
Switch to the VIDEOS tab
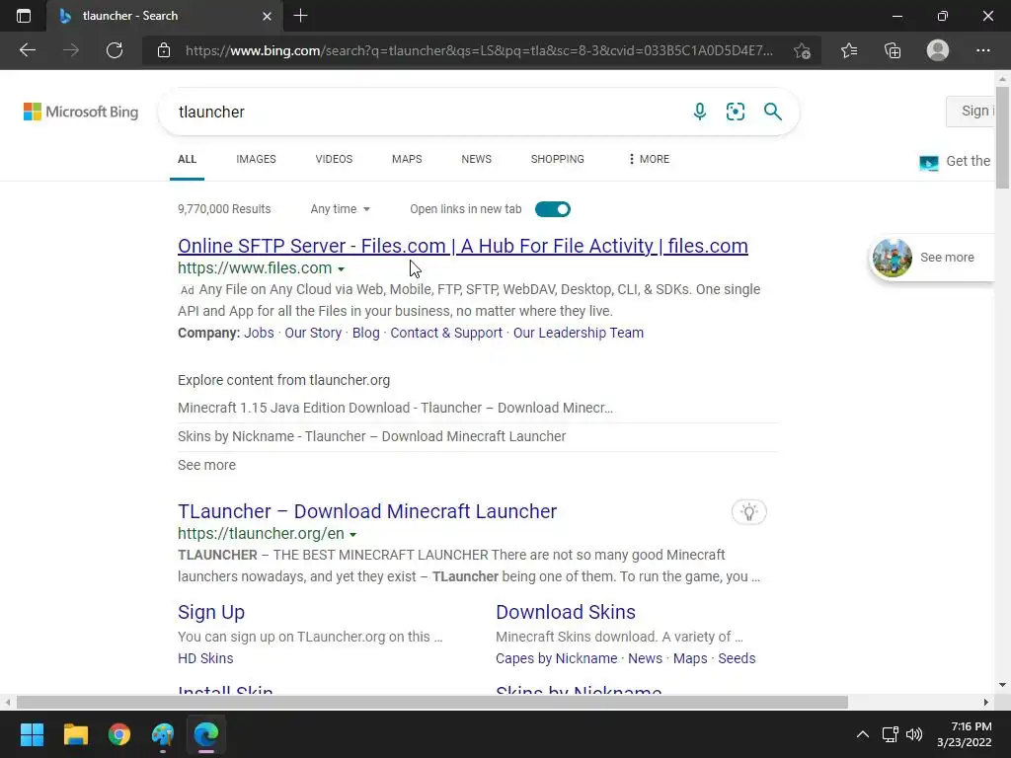[x=334, y=159]
